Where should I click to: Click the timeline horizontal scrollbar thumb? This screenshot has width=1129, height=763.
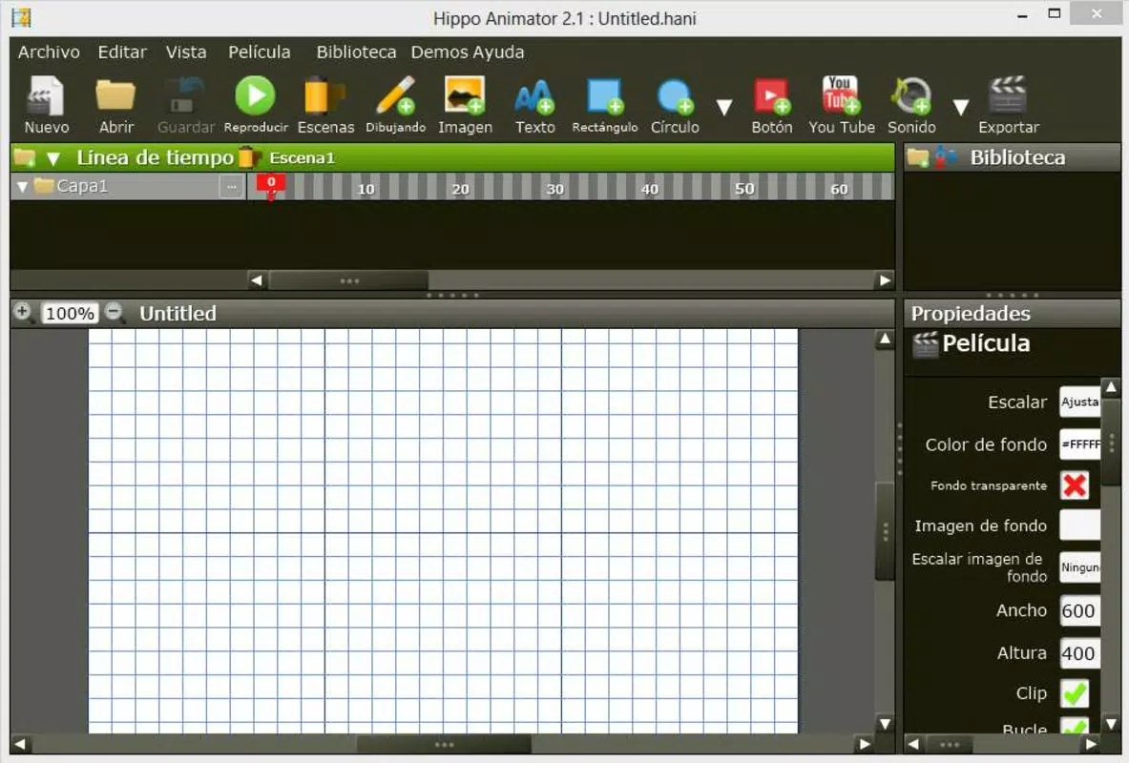pos(349,280)
